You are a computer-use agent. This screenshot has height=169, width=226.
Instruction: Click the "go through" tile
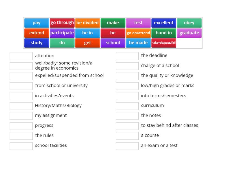tap(62, 23)
